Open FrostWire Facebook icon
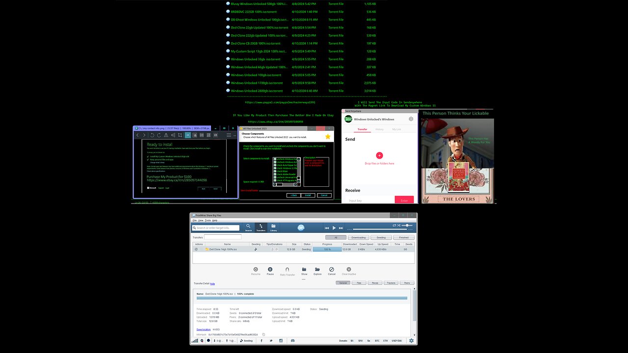Screen dimensions: 628x353 click(x=261, y=341)
